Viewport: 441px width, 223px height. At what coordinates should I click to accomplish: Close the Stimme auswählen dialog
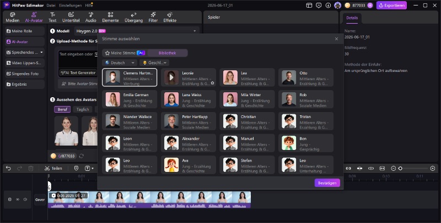[x=336, y=39]
